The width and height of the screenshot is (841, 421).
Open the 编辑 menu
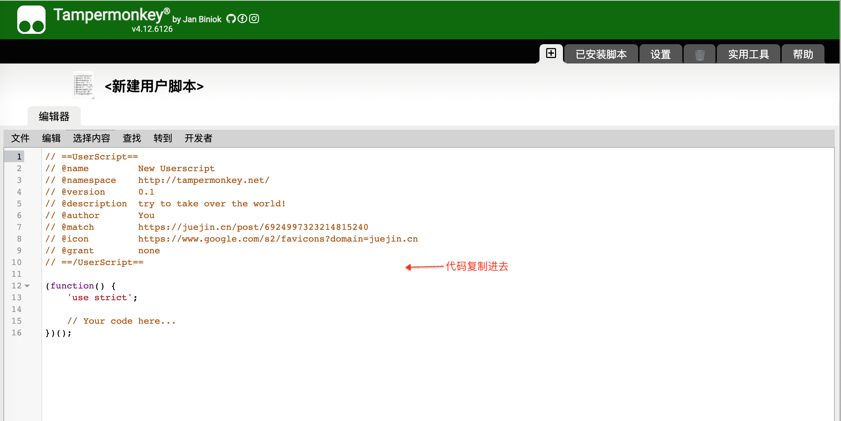click(51, 138)
